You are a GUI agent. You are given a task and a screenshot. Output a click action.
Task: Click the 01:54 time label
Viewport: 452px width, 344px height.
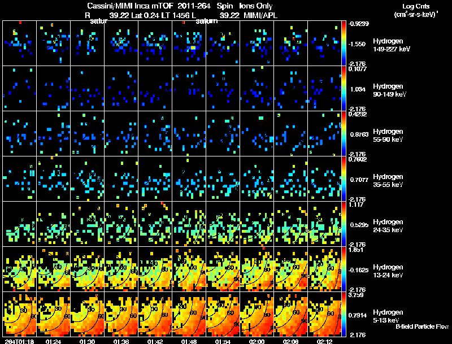pyautogui.click(x=223, y=342)
